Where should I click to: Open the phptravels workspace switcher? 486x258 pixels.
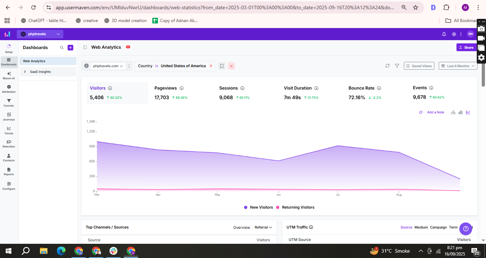pyautogui.click(x=40, y=34)
